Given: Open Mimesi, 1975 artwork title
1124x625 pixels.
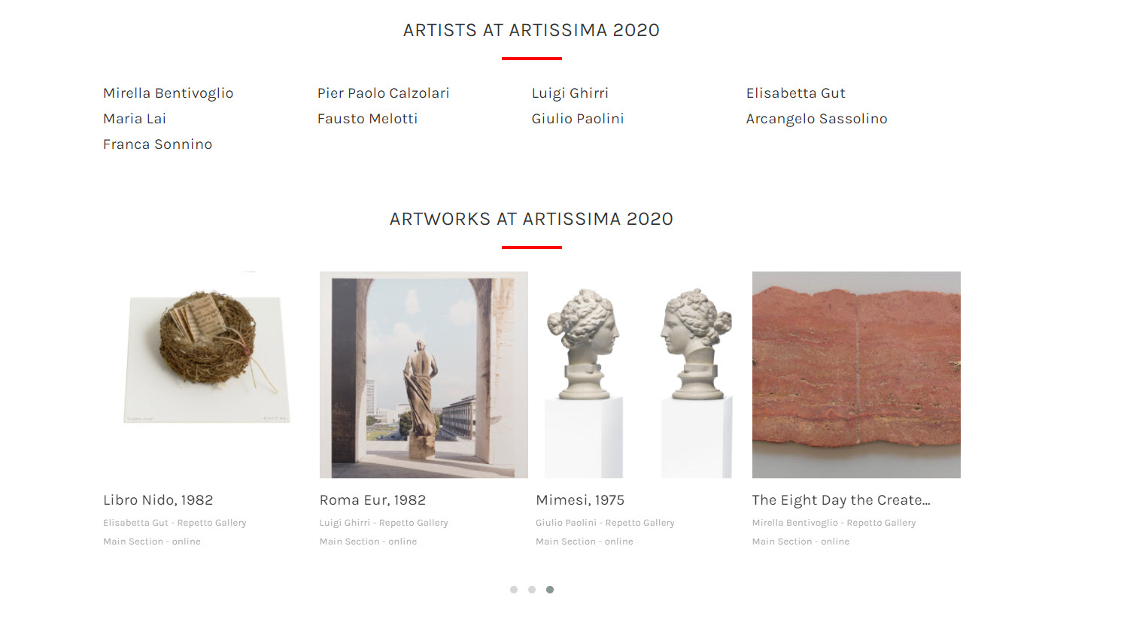Looking at the screenshot, I should [580, 500].
